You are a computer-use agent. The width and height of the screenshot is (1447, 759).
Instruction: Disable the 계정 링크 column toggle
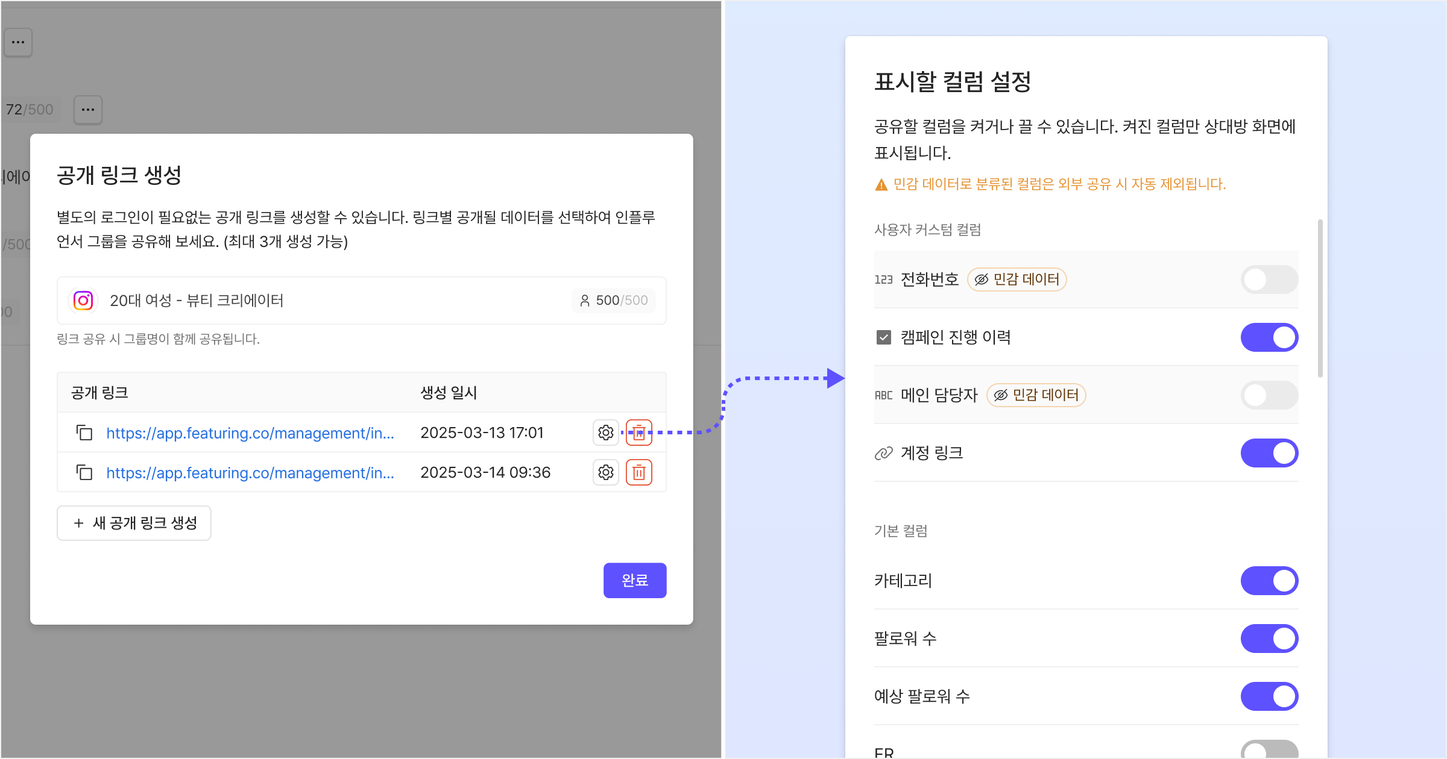[1269, 453]
